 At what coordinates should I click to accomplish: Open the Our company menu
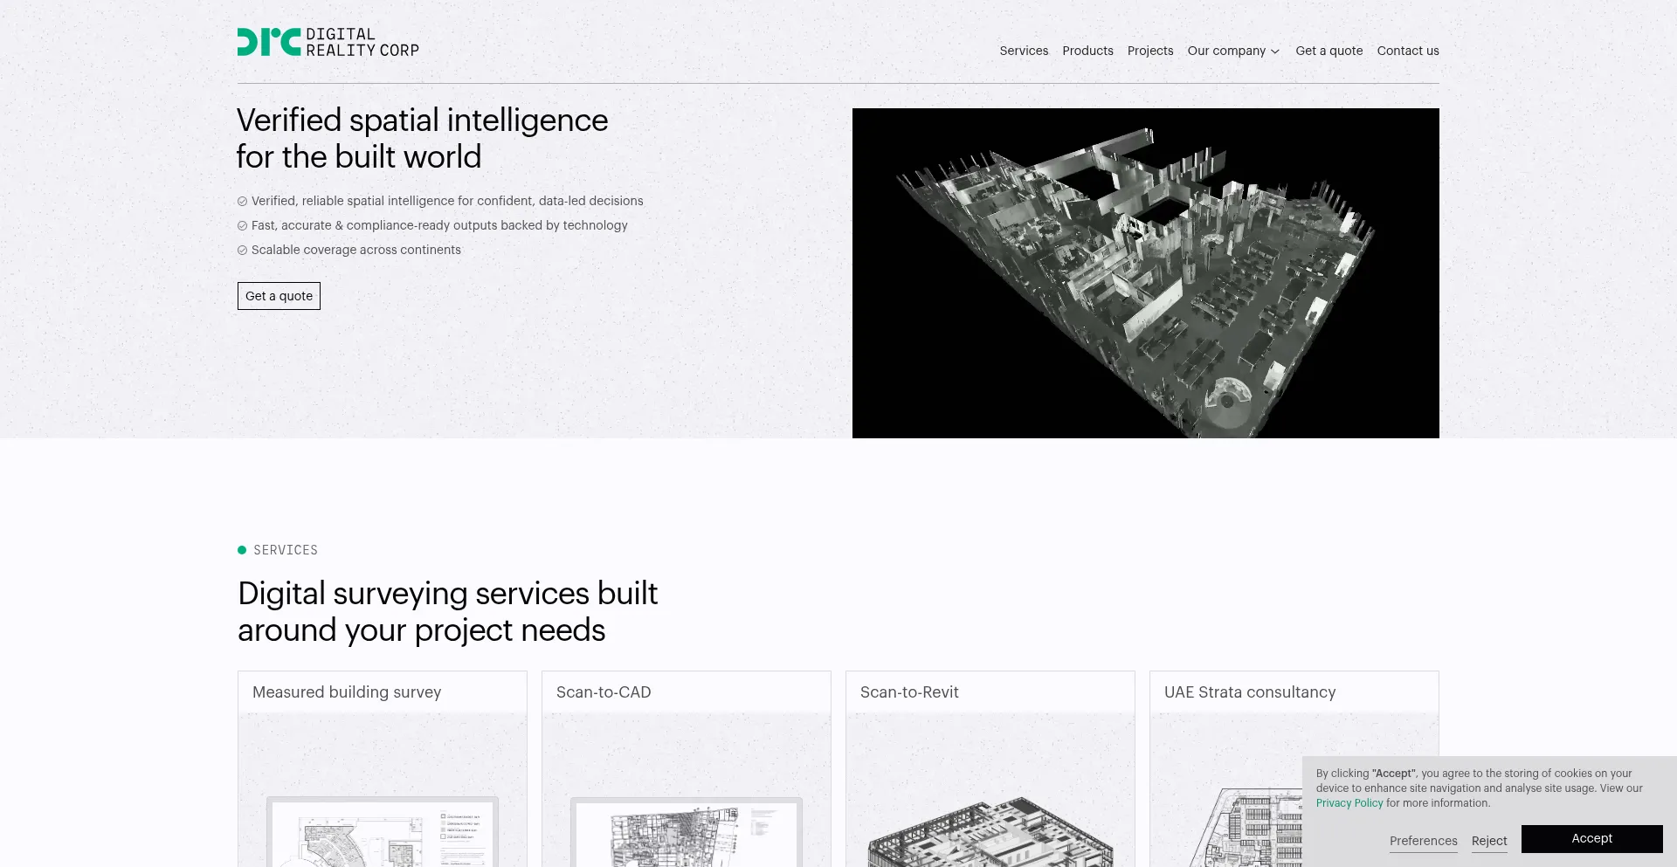pyautogui.click(x=1226, y=51)
